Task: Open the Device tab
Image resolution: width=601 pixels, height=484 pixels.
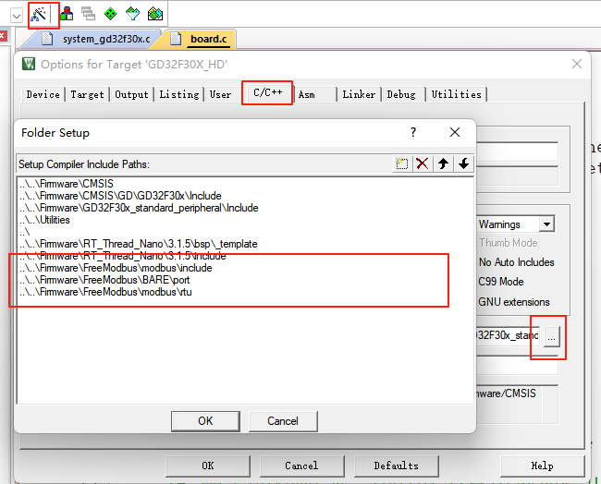Action: (43, 94)
